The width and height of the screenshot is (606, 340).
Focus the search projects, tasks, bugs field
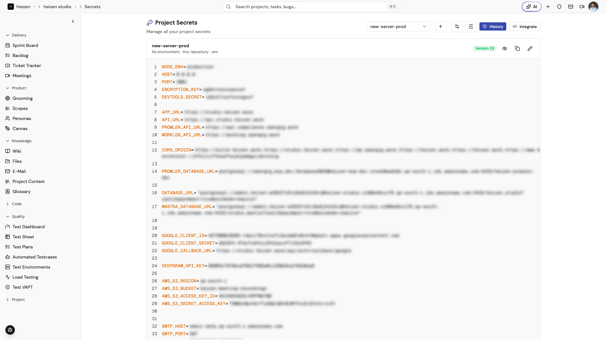[311, 7]
